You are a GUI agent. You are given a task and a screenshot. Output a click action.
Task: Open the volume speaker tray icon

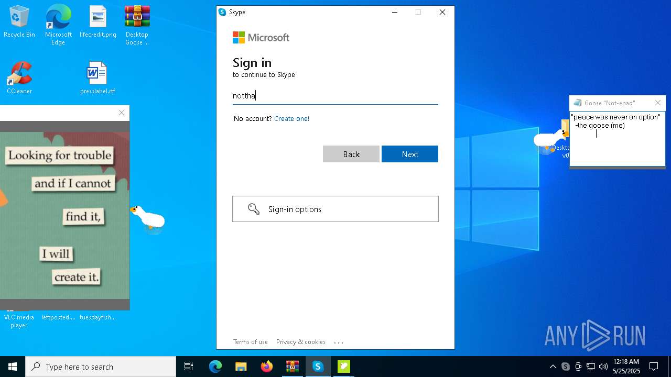[603, 367]
